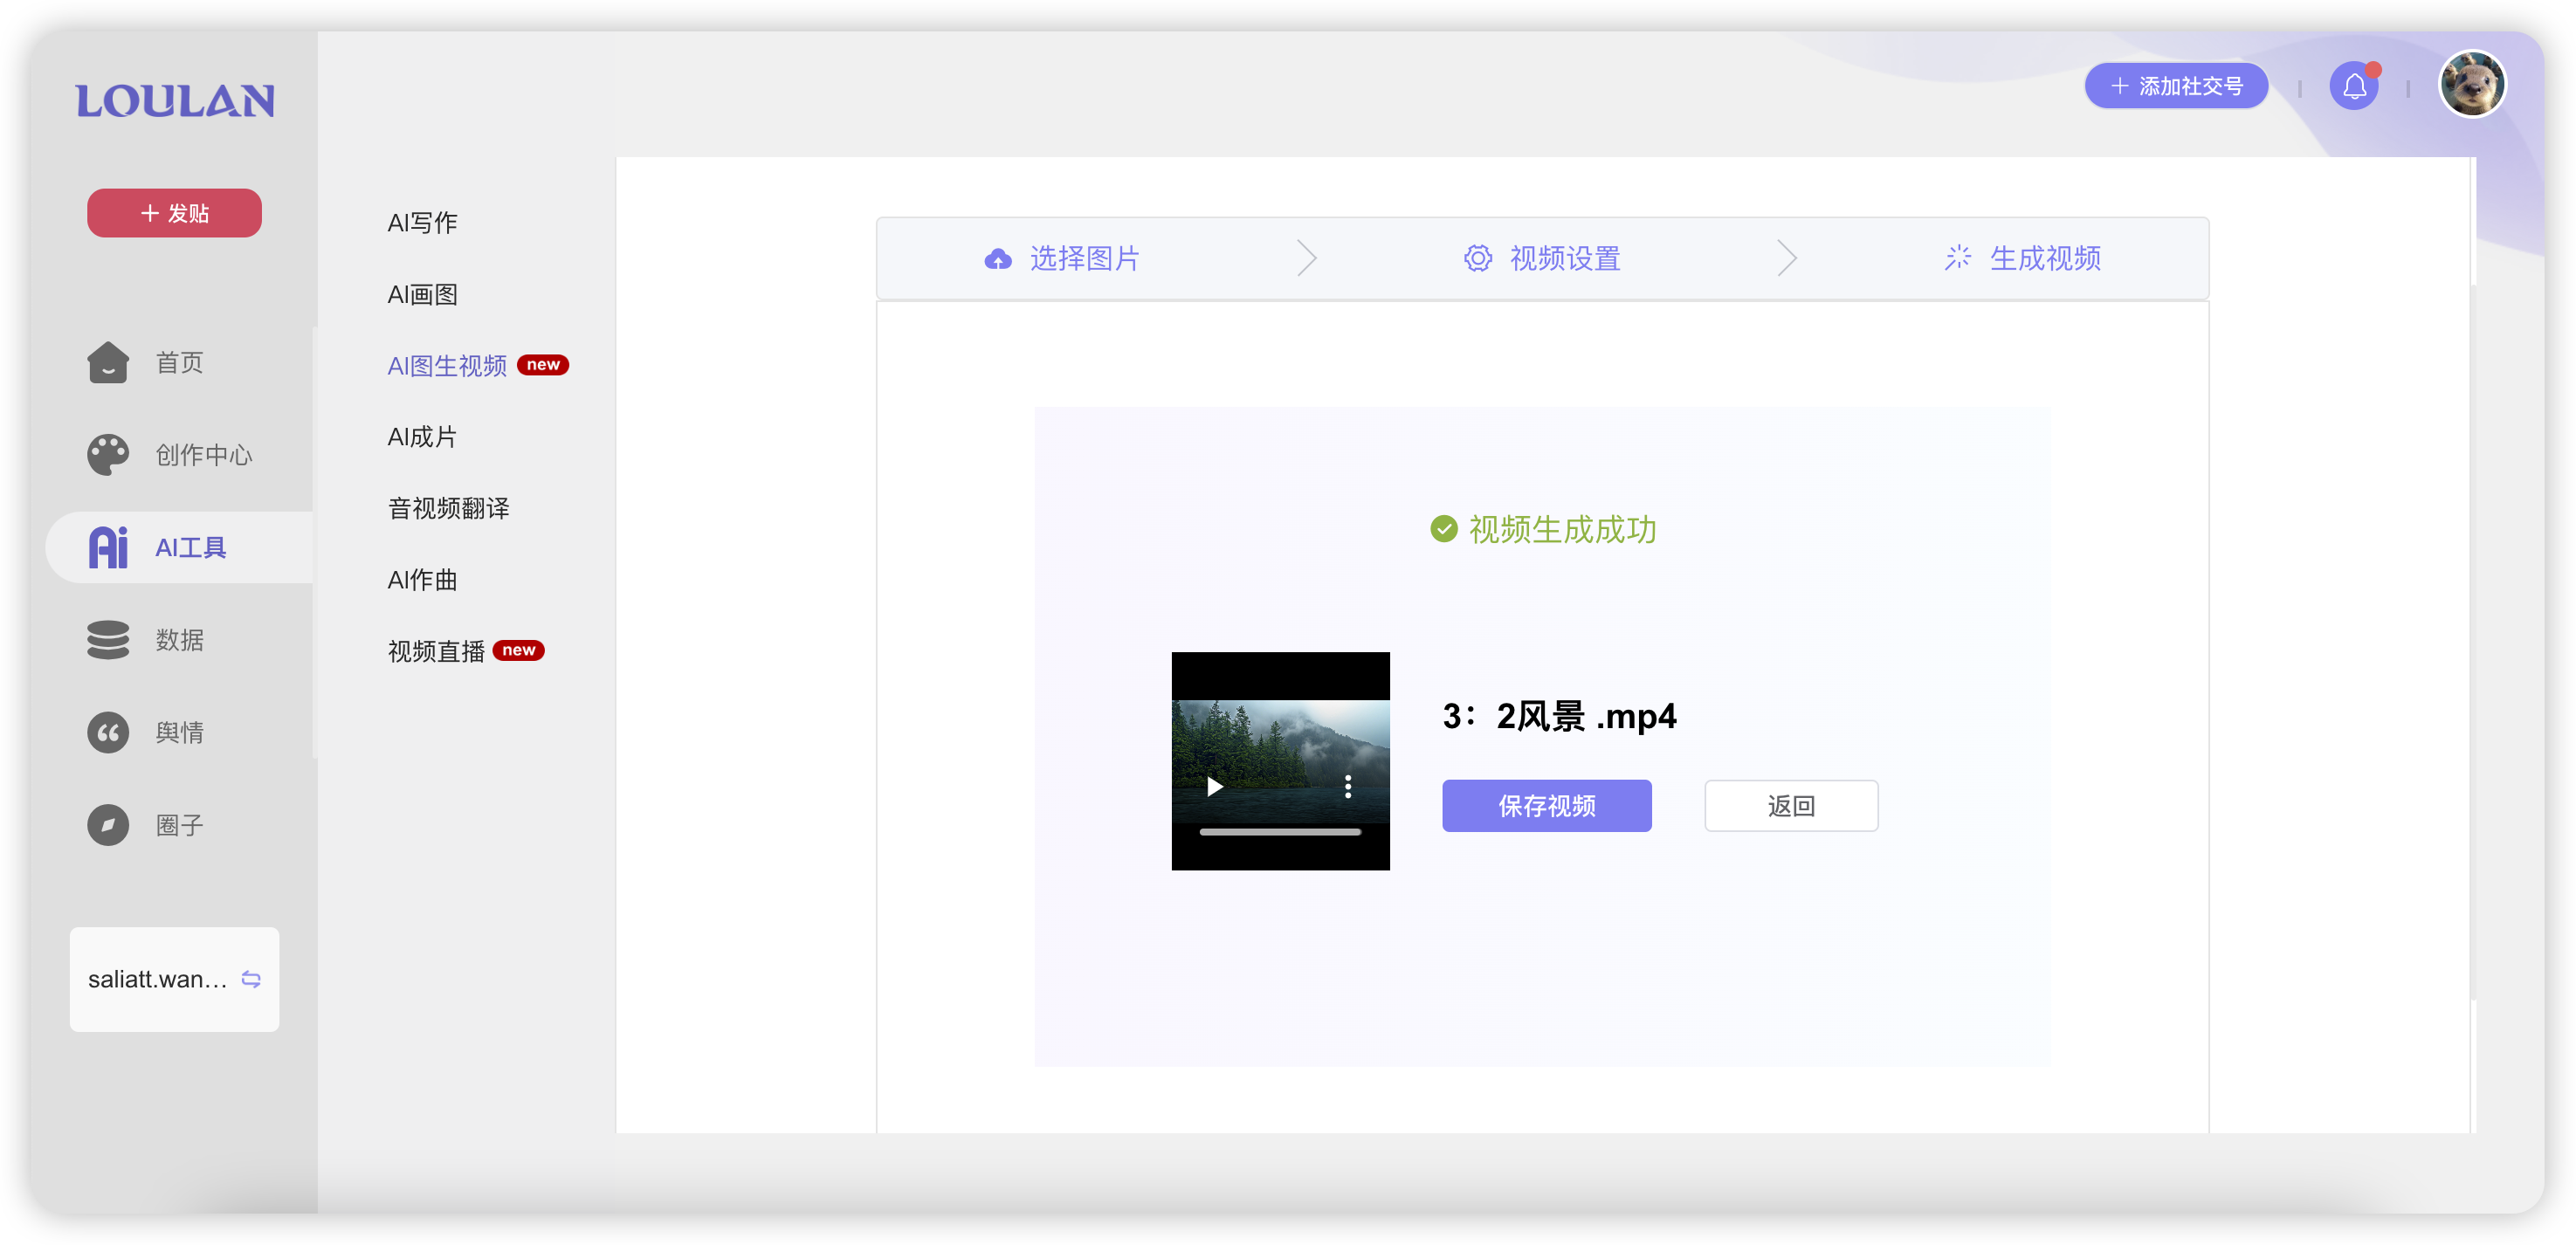
Task: Click the LOULAN logo
Action: pyautogui.click(x=175, y=101)
